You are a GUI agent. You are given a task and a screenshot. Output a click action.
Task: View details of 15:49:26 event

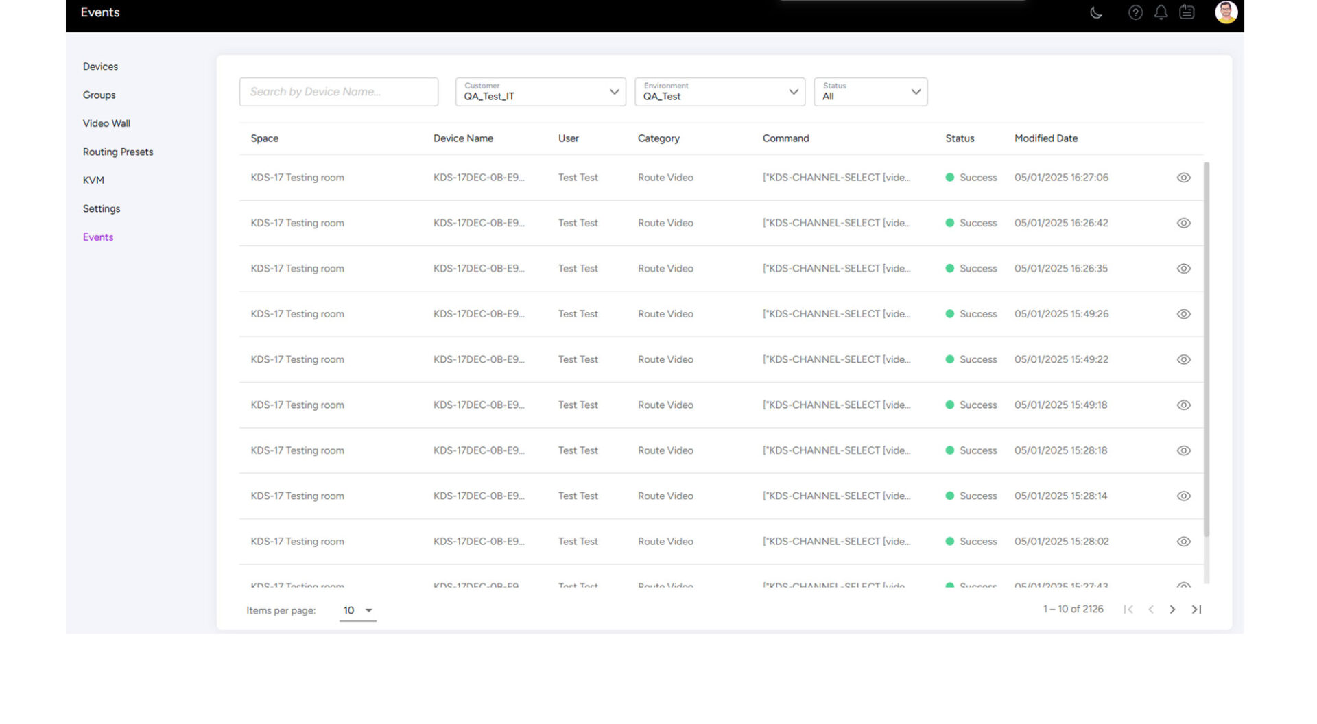(x=1183, y=314)
